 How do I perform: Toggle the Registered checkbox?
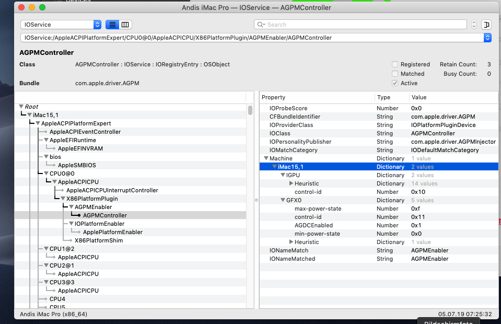[395, 64]
